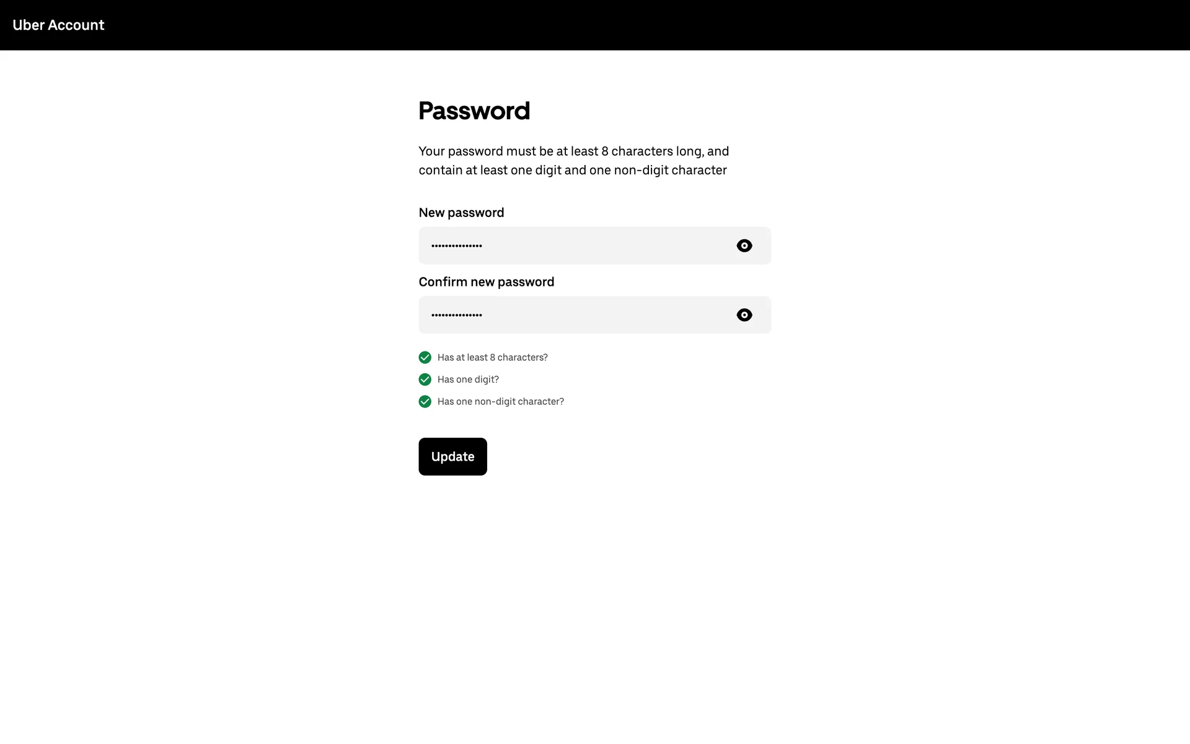Select the 'Has one digit?' requirement text
Image resolution: width=1190 pixels, height=744 pixels.
pos(468,379)
